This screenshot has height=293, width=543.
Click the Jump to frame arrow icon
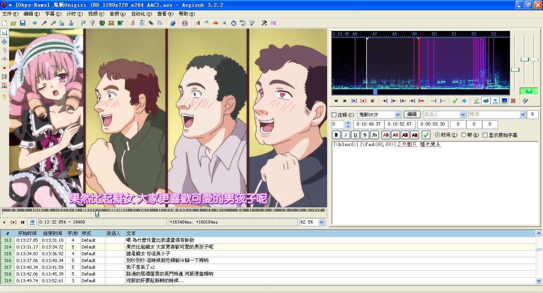click(35, 23)
